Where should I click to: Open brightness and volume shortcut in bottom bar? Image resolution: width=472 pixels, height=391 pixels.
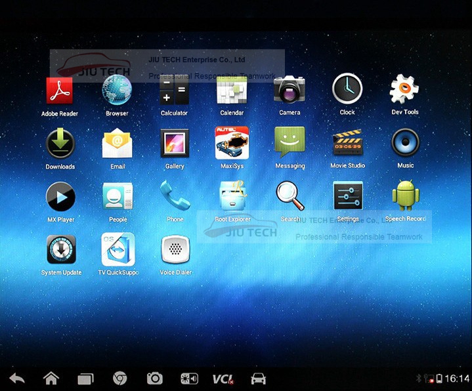189,379
